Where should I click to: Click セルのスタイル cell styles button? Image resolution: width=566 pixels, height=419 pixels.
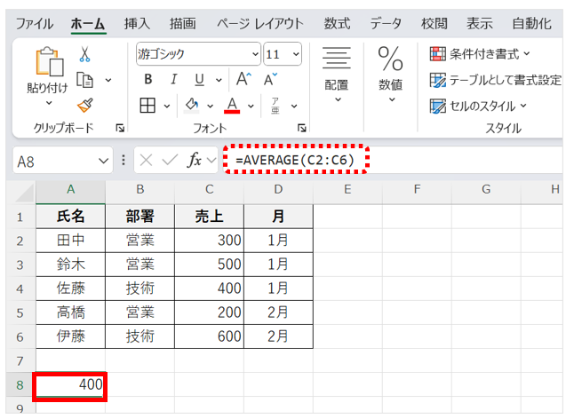pos(478,106)
